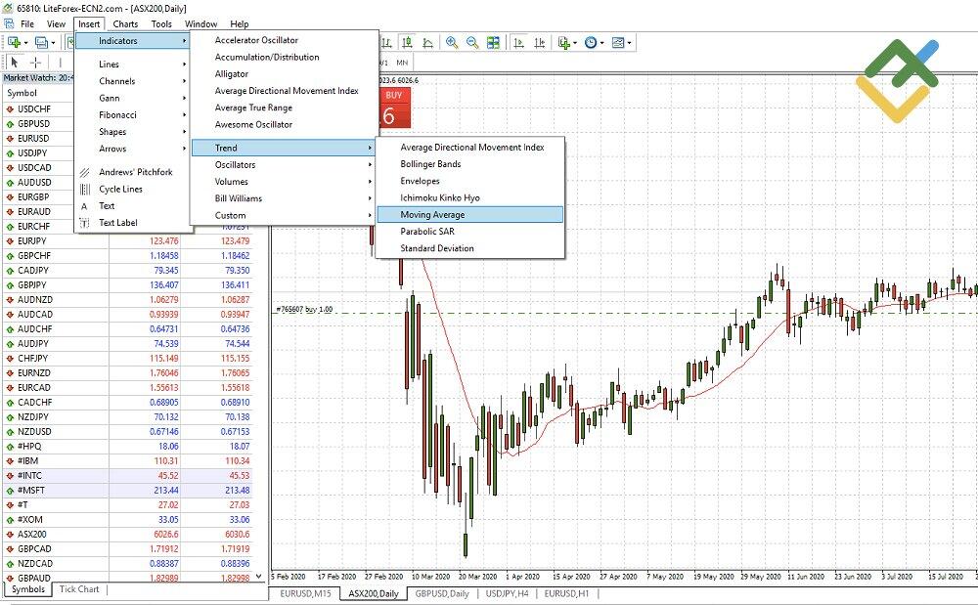Switch to the GBPUSD,Daily chart tab
This screenshot has width=978, height=605.
click(441, 594)
